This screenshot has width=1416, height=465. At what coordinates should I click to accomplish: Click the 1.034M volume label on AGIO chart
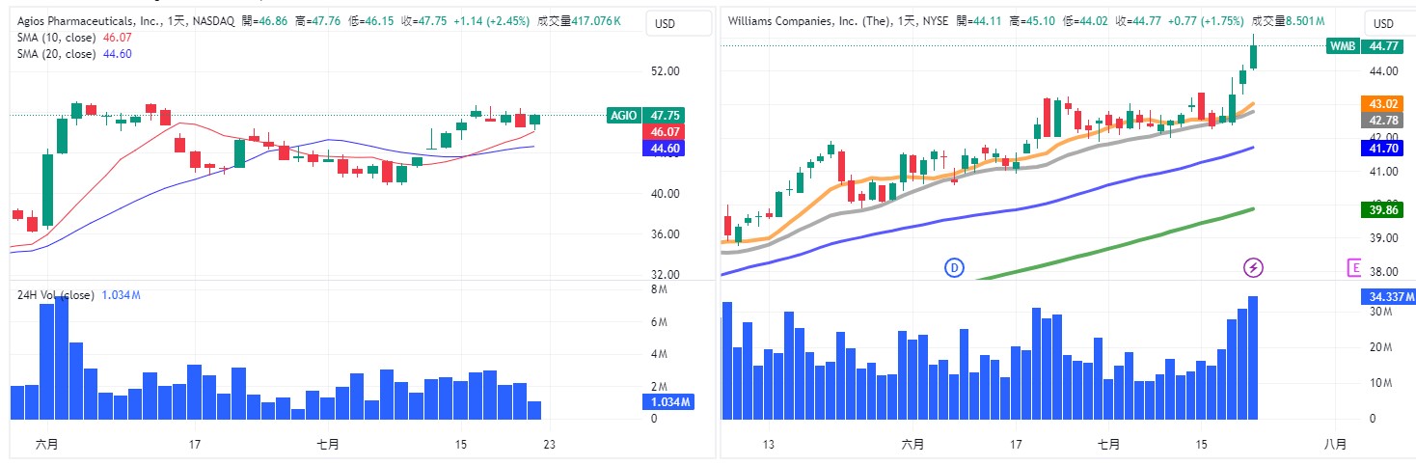click(666, 402)
